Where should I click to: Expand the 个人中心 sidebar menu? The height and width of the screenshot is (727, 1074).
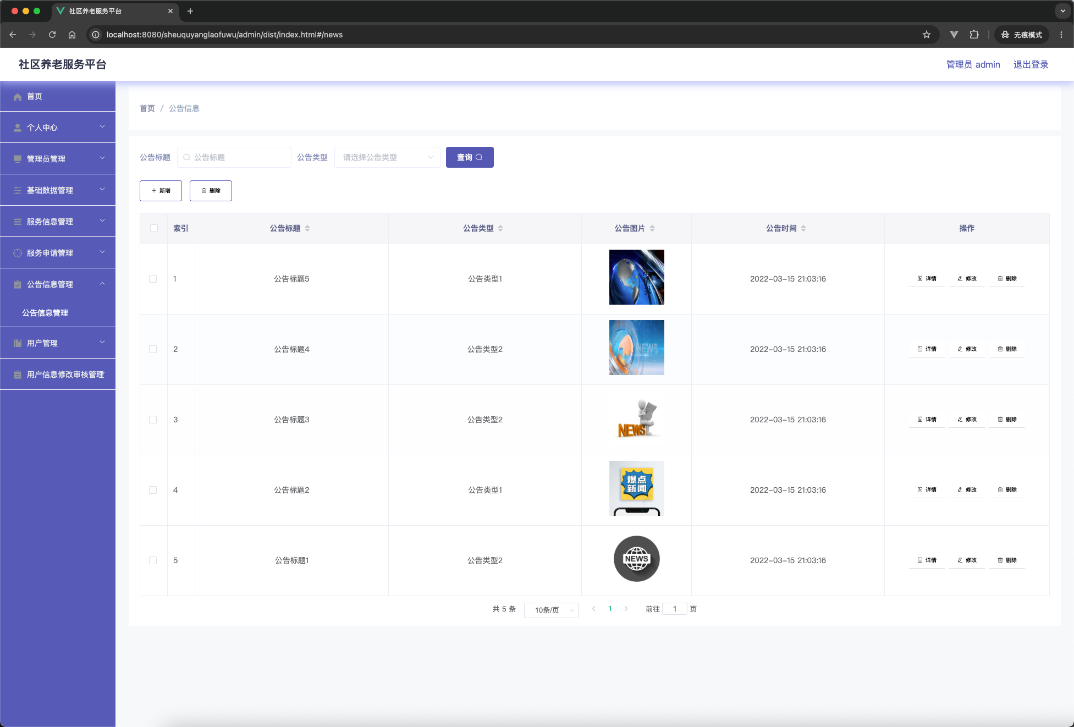click(58, 128)
